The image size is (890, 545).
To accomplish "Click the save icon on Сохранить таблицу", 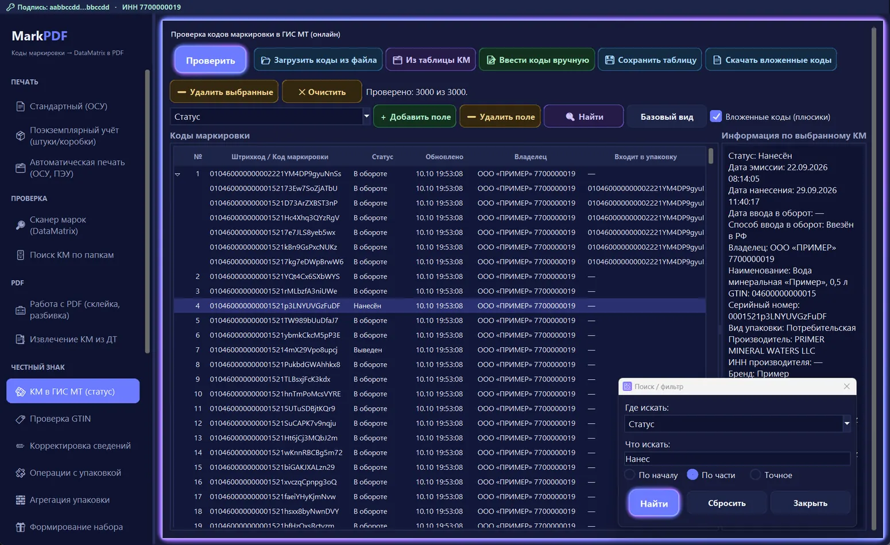I will pyautogui.click(x=609, y=60).
